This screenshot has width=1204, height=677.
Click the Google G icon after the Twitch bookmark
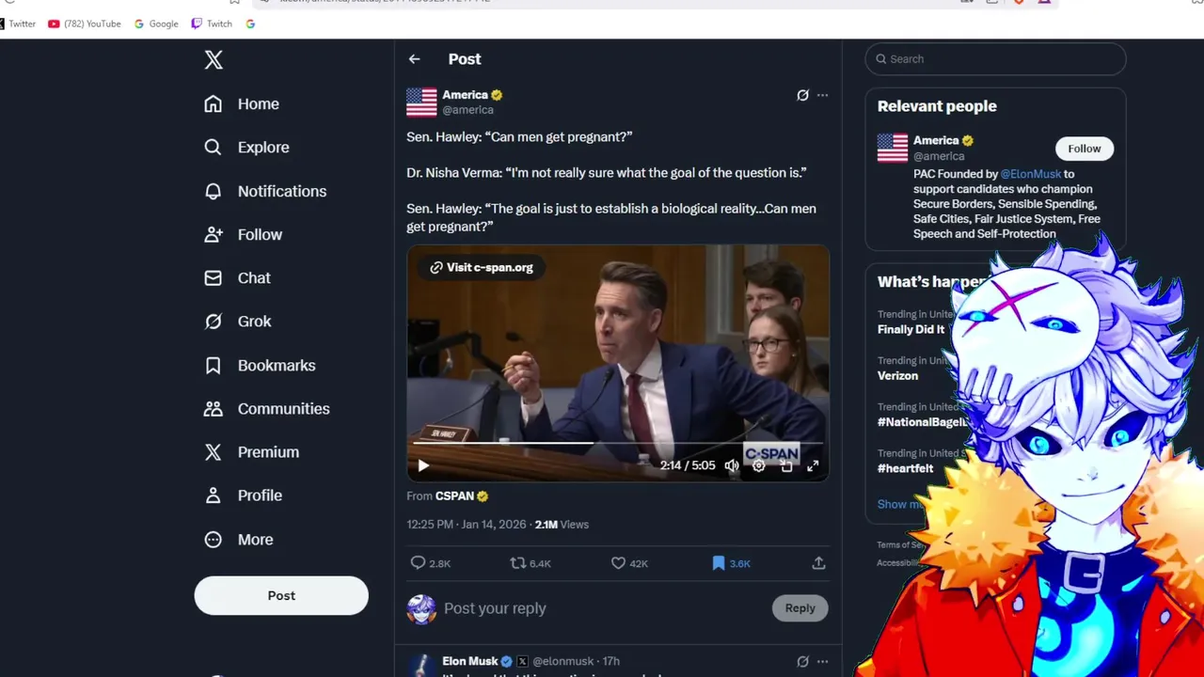[x=250, y=24]
